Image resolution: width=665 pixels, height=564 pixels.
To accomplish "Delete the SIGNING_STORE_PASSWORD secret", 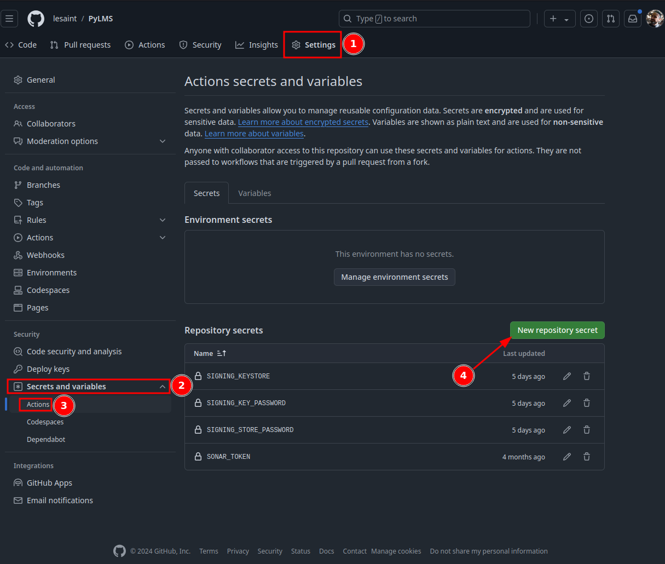I will coord(587,430).
